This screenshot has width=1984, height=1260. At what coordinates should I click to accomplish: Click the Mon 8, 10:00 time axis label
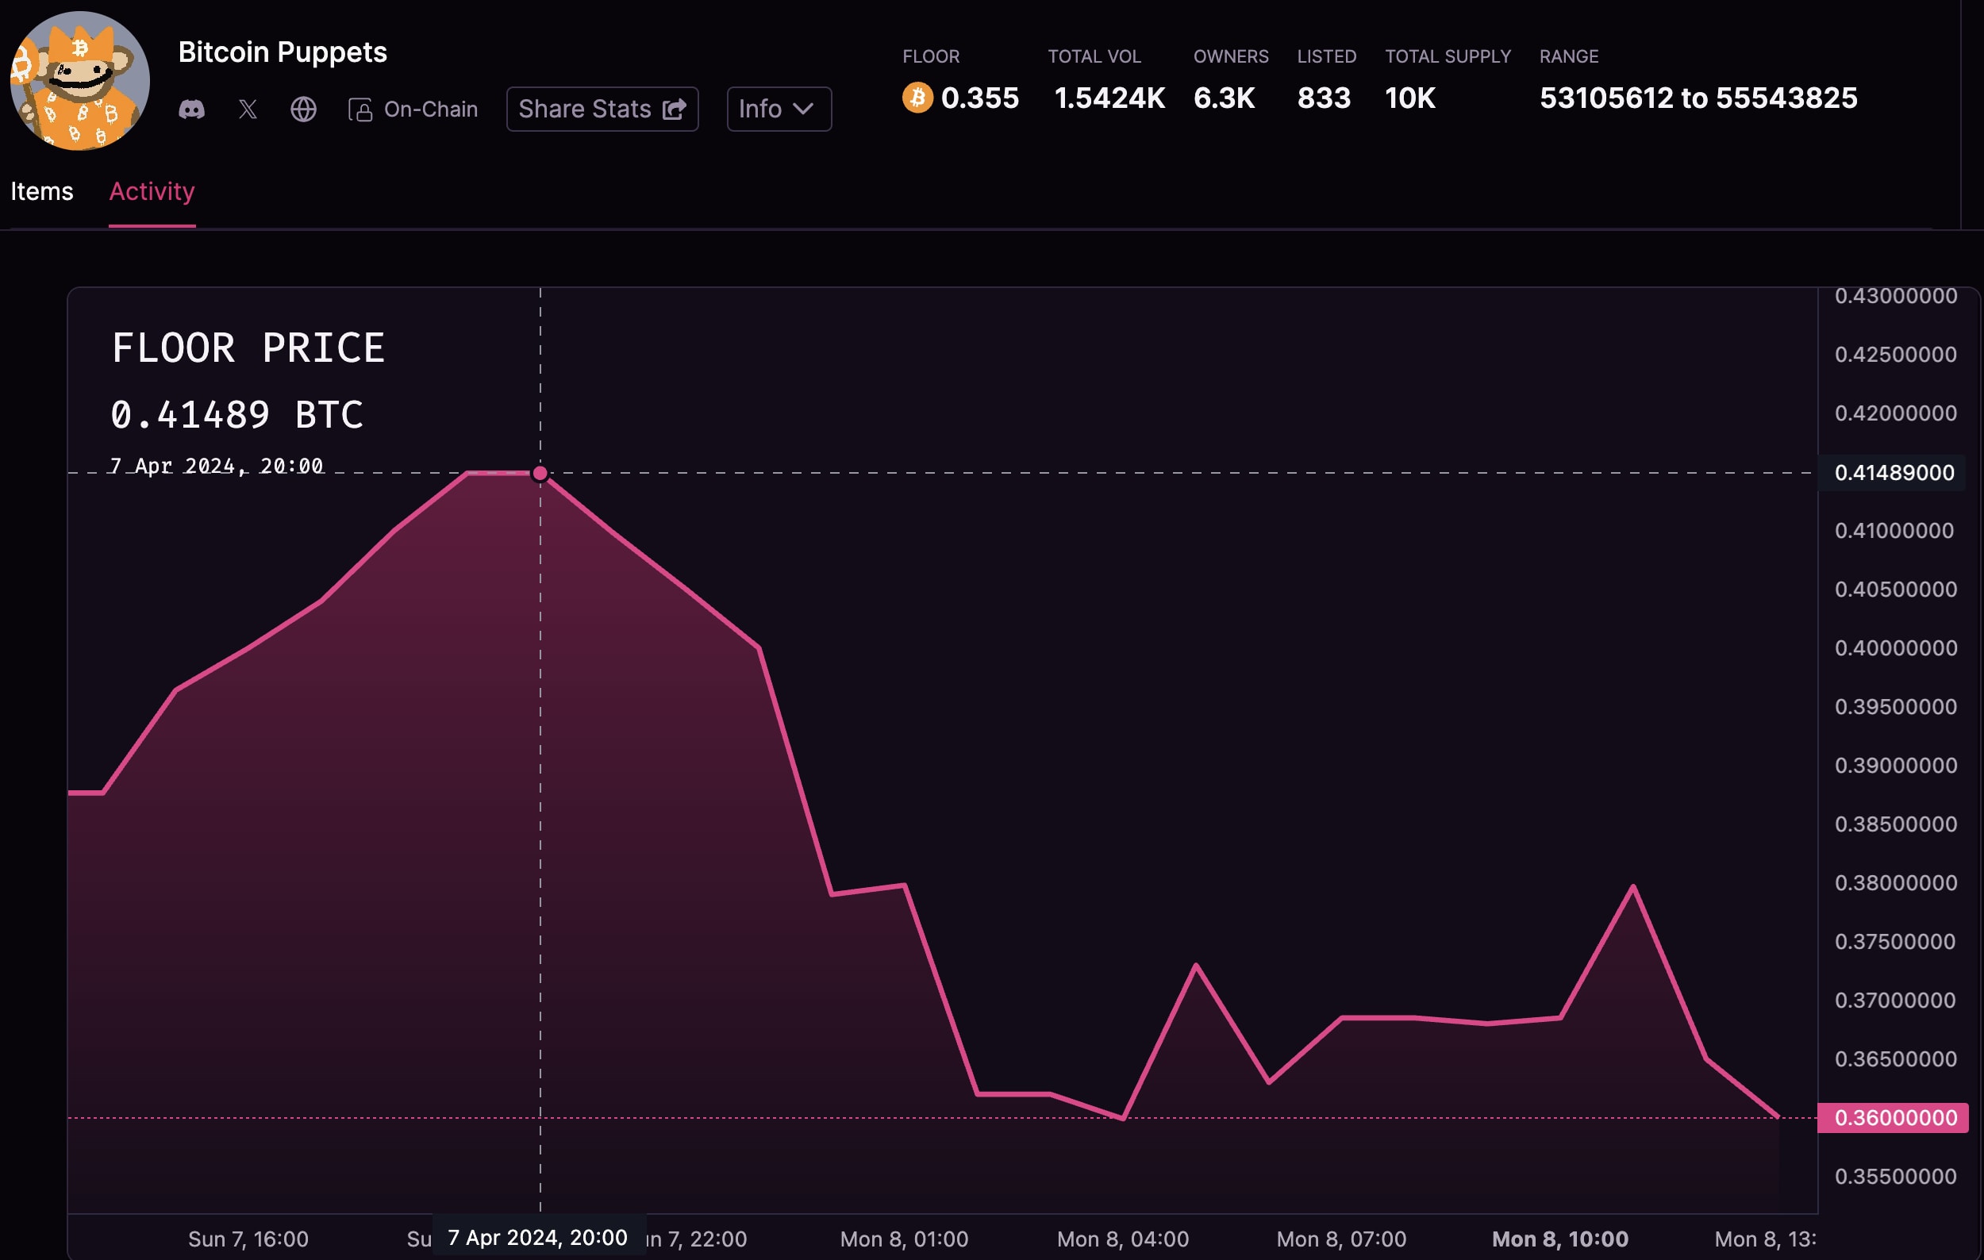1559,1239
